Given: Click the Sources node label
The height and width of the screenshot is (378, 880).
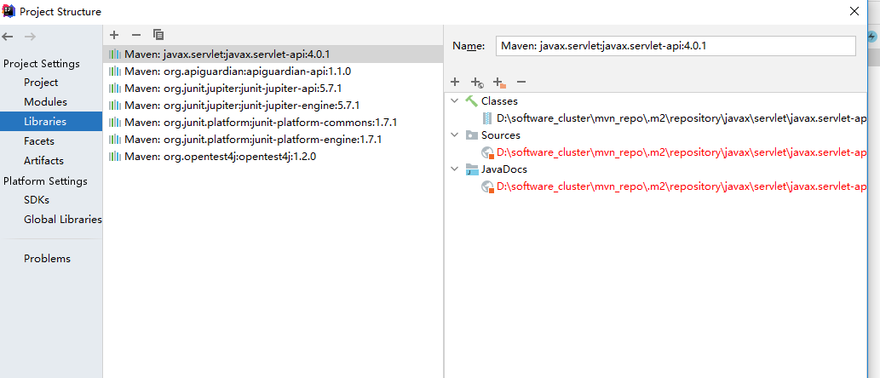Looking at the screenshot, I should tap(501, 135).
